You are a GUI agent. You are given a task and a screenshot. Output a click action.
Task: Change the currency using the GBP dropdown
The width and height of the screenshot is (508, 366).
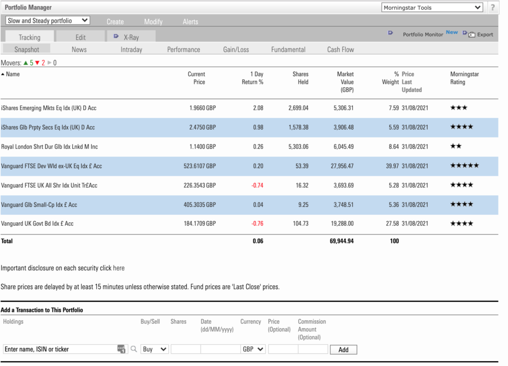click(253, 349)
